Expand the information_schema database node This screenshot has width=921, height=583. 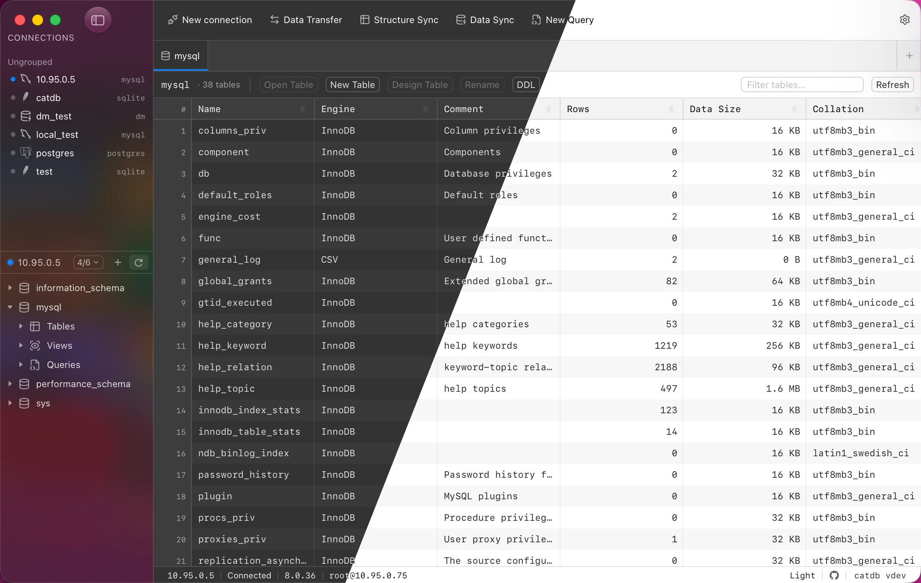click(x=10, y=288)
